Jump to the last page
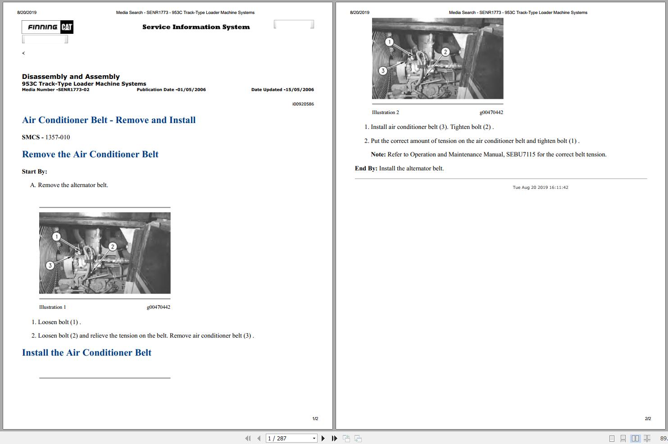Screen dimensions: 668x444 pyautogui.click(x=334, y=438)
